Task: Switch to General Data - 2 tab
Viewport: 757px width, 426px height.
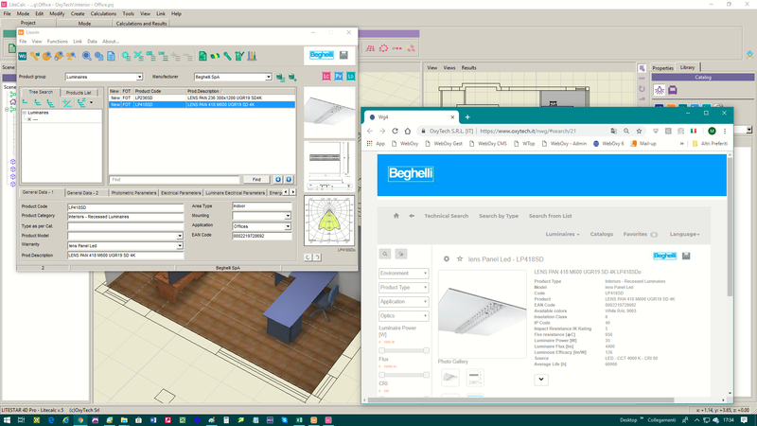Action: coord(82,193)
